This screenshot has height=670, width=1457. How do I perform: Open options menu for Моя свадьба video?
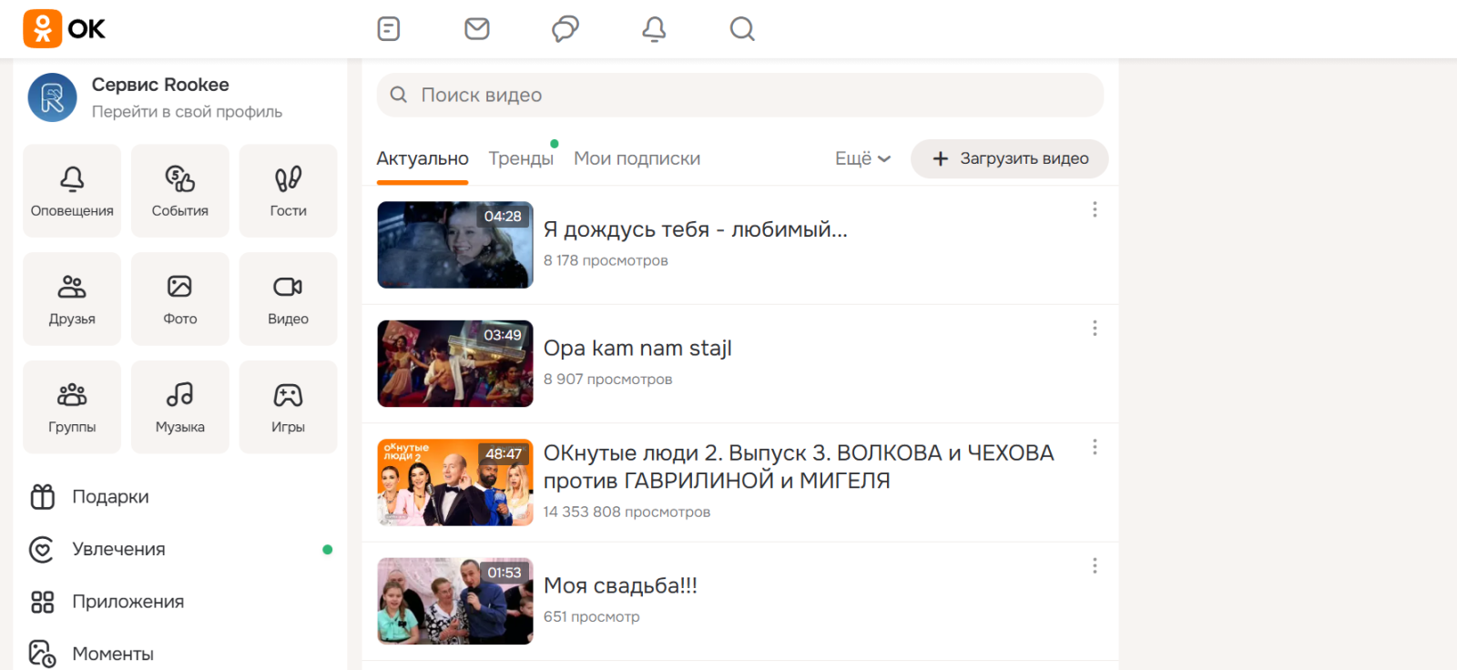click(1095, 566)
